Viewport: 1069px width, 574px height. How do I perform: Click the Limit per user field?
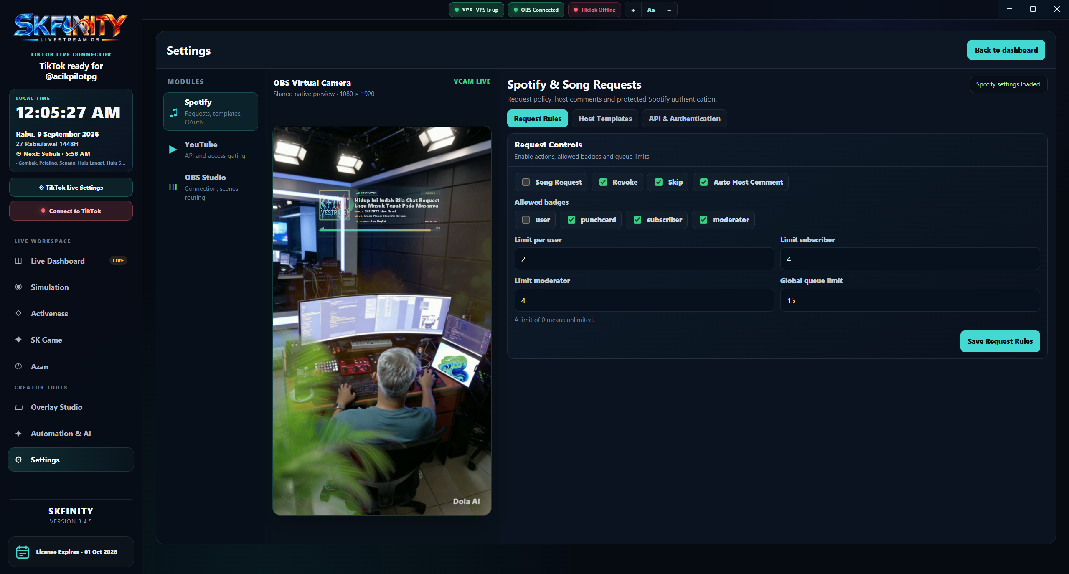[644, 259]
